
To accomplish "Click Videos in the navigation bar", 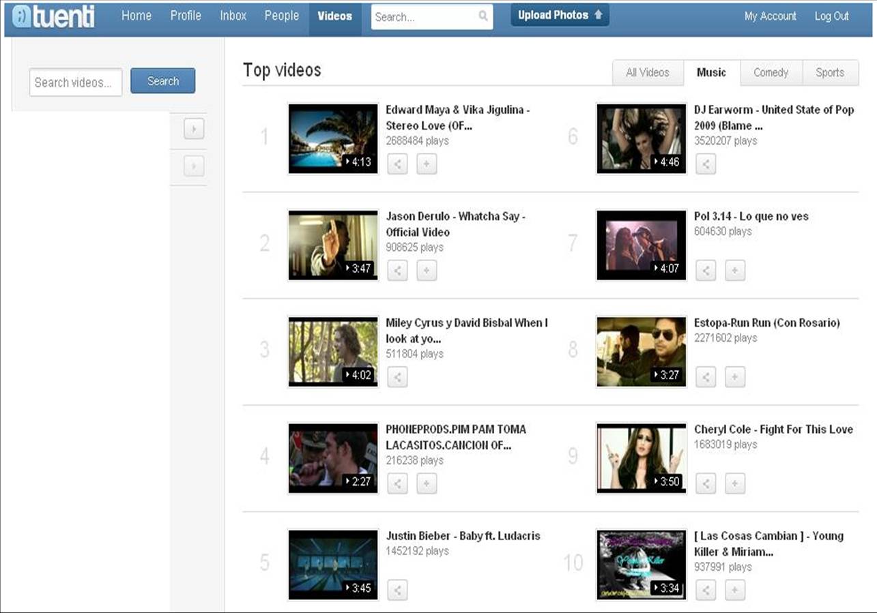I will pyautogui.click(x=335, y=16).
